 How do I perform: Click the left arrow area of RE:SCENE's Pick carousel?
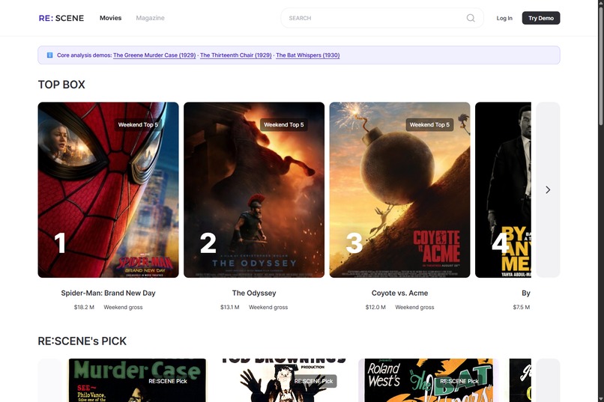tap(49, 380)
